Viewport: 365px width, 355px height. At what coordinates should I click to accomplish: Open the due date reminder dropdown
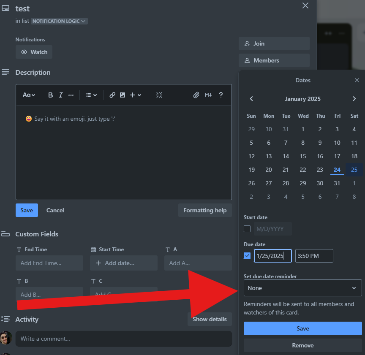pyautogui.click(x=302, y=288)
